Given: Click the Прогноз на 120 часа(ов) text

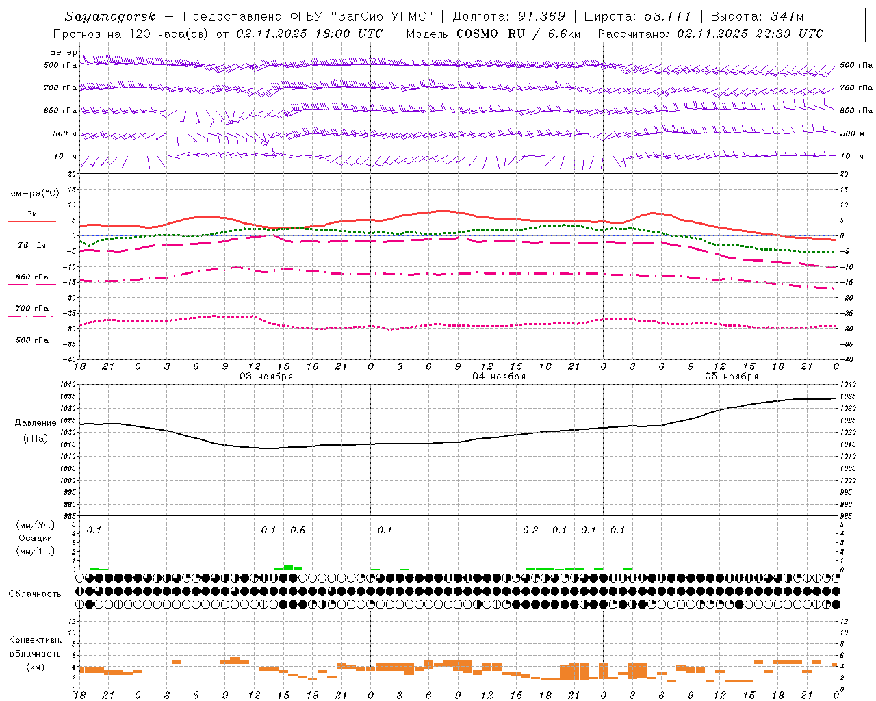Looking at the screenshot, I should tap(132, 34).
